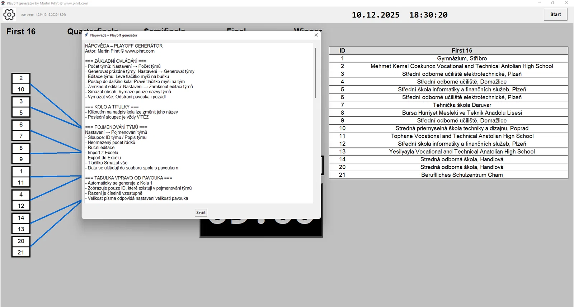Click the clock showing 18:30:20

pyautogui.click(x=428, y=15)
